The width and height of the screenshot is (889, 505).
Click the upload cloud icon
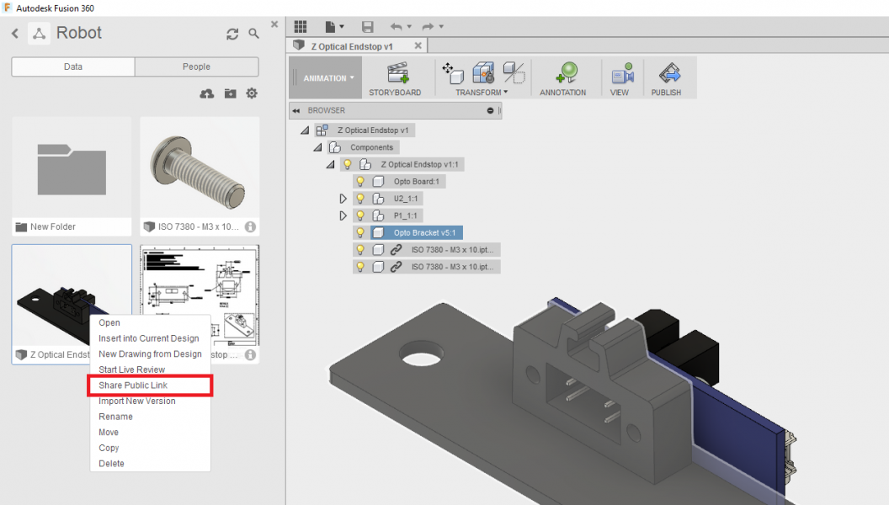(x=206, y=93)
